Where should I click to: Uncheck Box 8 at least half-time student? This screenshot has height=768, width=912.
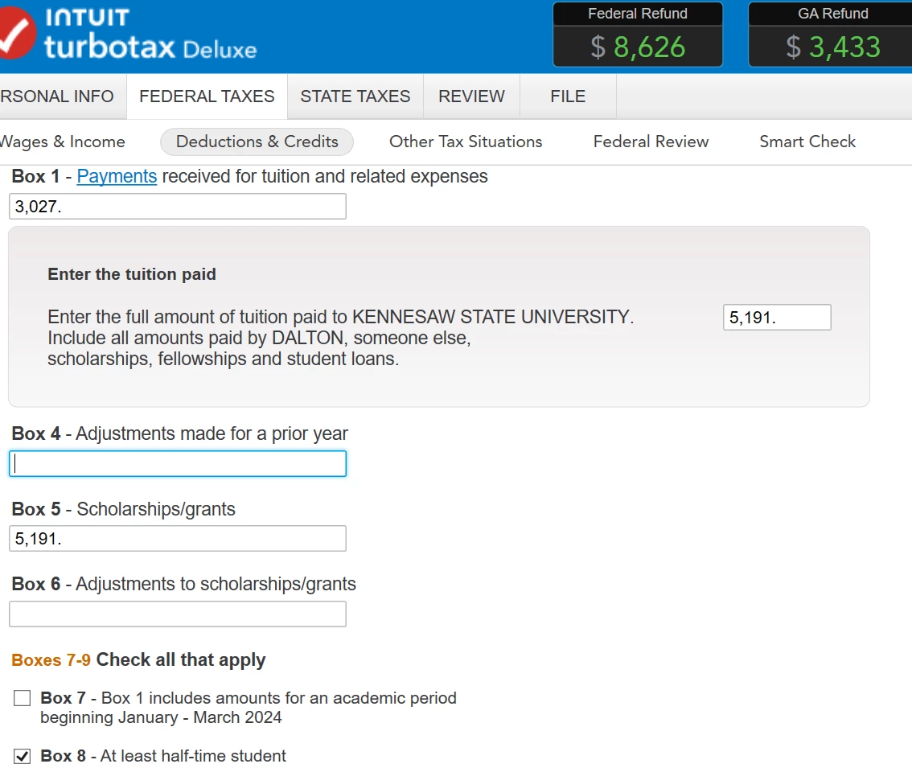pos(22,756)
